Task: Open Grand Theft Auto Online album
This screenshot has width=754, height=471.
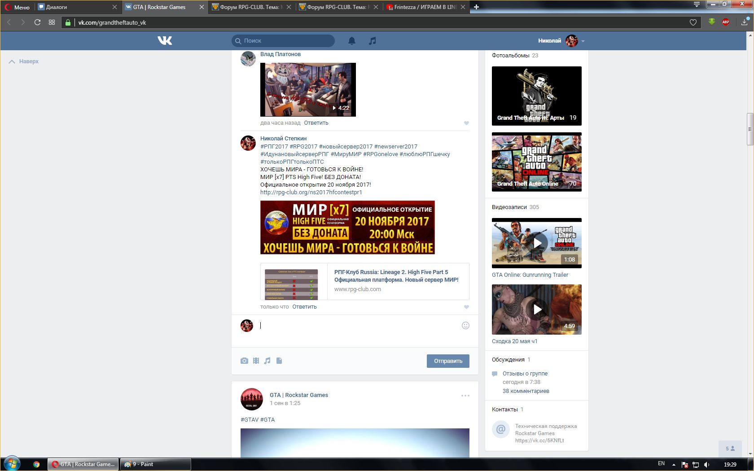Action: tap(537, 162)
